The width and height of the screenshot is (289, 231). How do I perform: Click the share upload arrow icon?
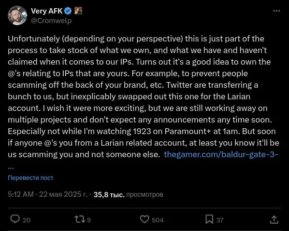pyautogui.click(x=274, y=219)
